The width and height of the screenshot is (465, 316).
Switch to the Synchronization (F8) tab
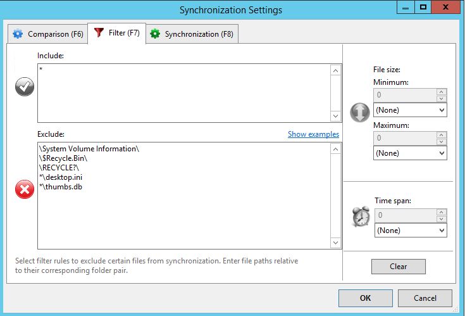[192, 34]
